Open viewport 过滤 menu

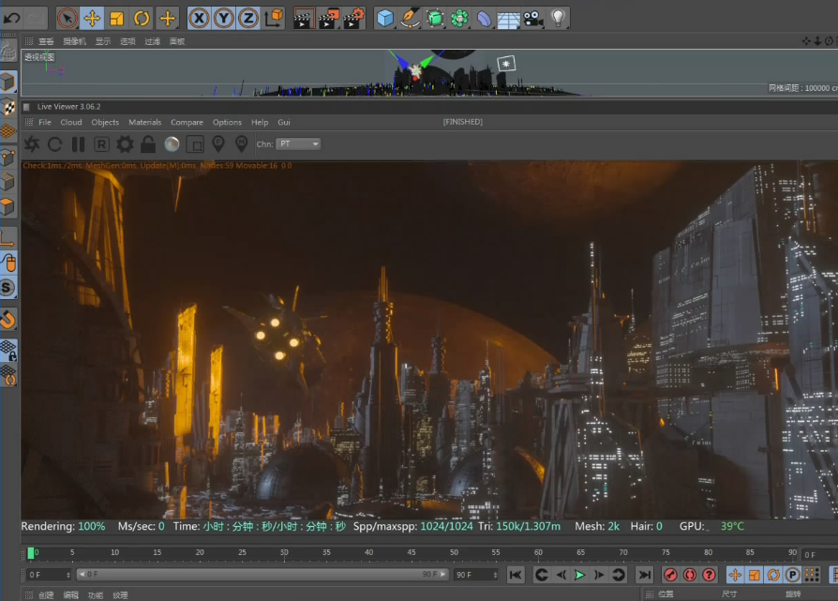[x=152, y=41]
